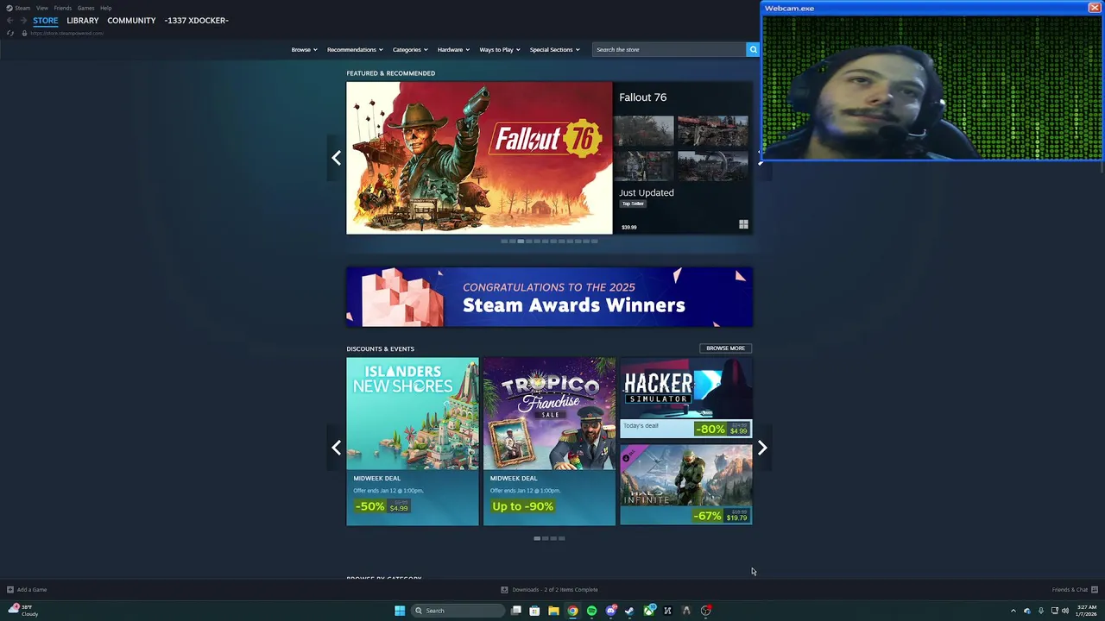1105x621 pixels.
Task: Open the Islanders New Shores midweek deal
Action: [413, 442]
